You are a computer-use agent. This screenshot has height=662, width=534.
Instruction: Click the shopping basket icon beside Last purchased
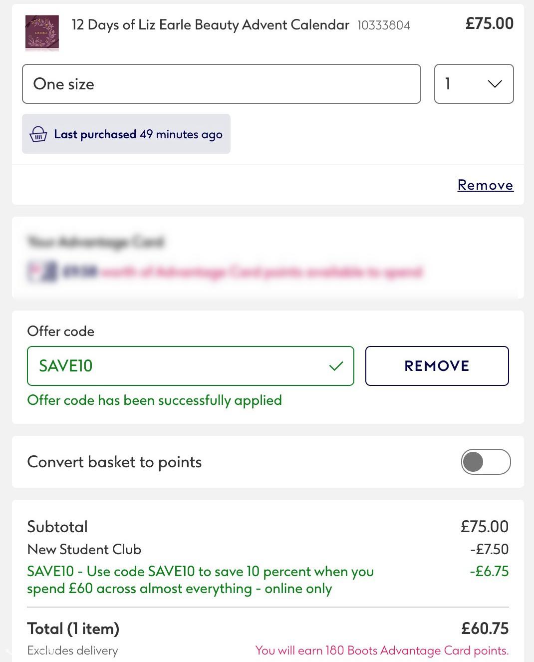tap(38, 134)
